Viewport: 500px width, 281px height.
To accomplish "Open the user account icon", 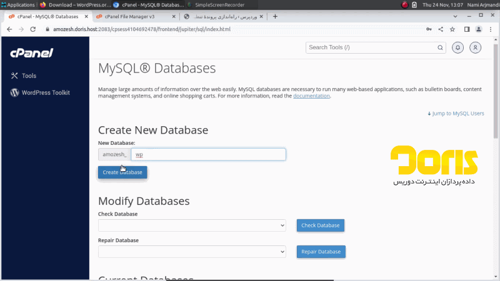I will pos(475,47).
